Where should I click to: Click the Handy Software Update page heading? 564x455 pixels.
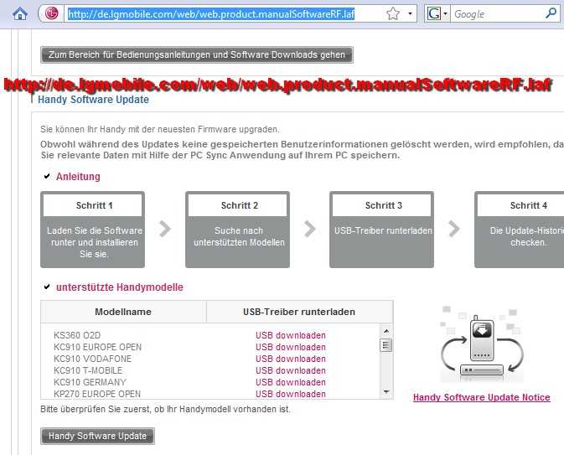(x=94, y=100)
